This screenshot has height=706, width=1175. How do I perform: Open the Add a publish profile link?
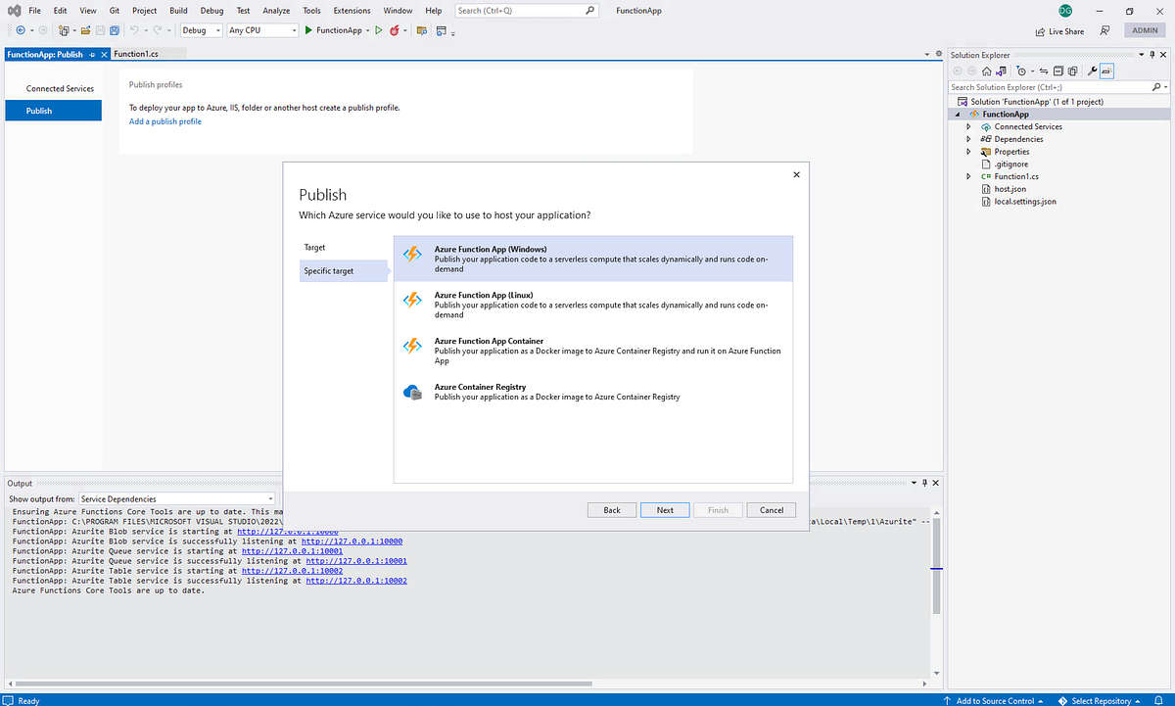coord(164,120)
